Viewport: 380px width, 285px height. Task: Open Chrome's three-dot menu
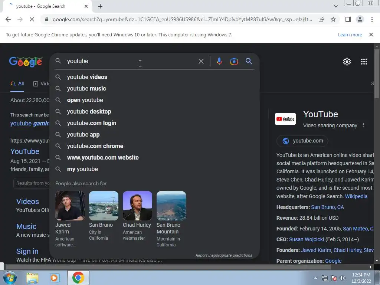pyautogui.click(x=372, y=19)
